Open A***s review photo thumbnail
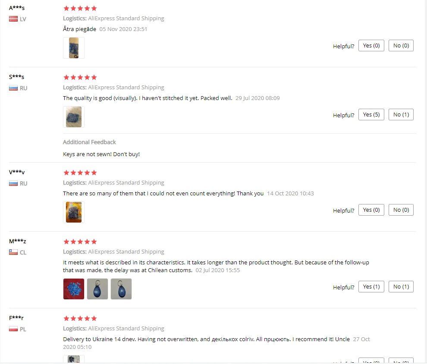 73,48
